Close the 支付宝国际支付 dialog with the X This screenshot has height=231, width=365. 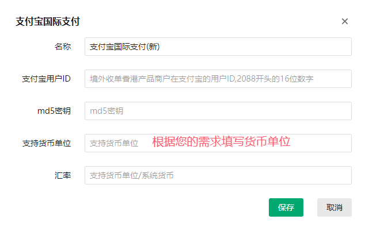click(344, 21)
